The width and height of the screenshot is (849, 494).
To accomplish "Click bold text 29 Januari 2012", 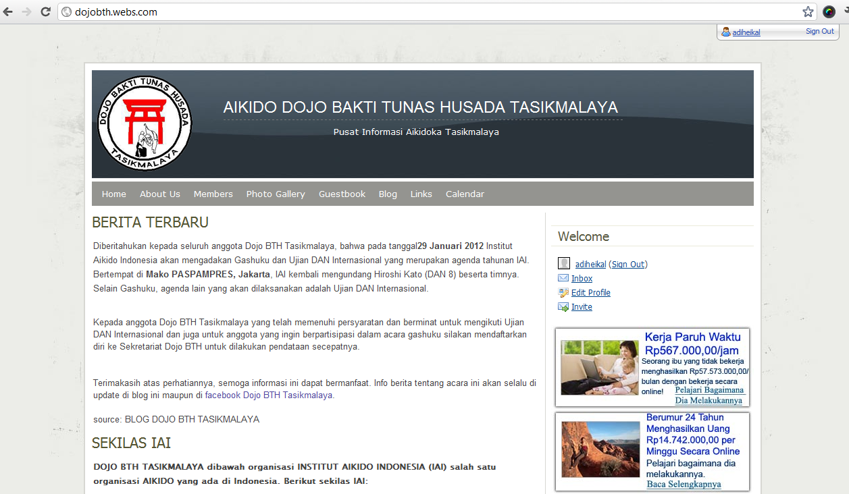I will tap(451, 246).
